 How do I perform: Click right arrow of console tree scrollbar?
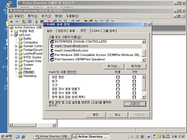54,125
